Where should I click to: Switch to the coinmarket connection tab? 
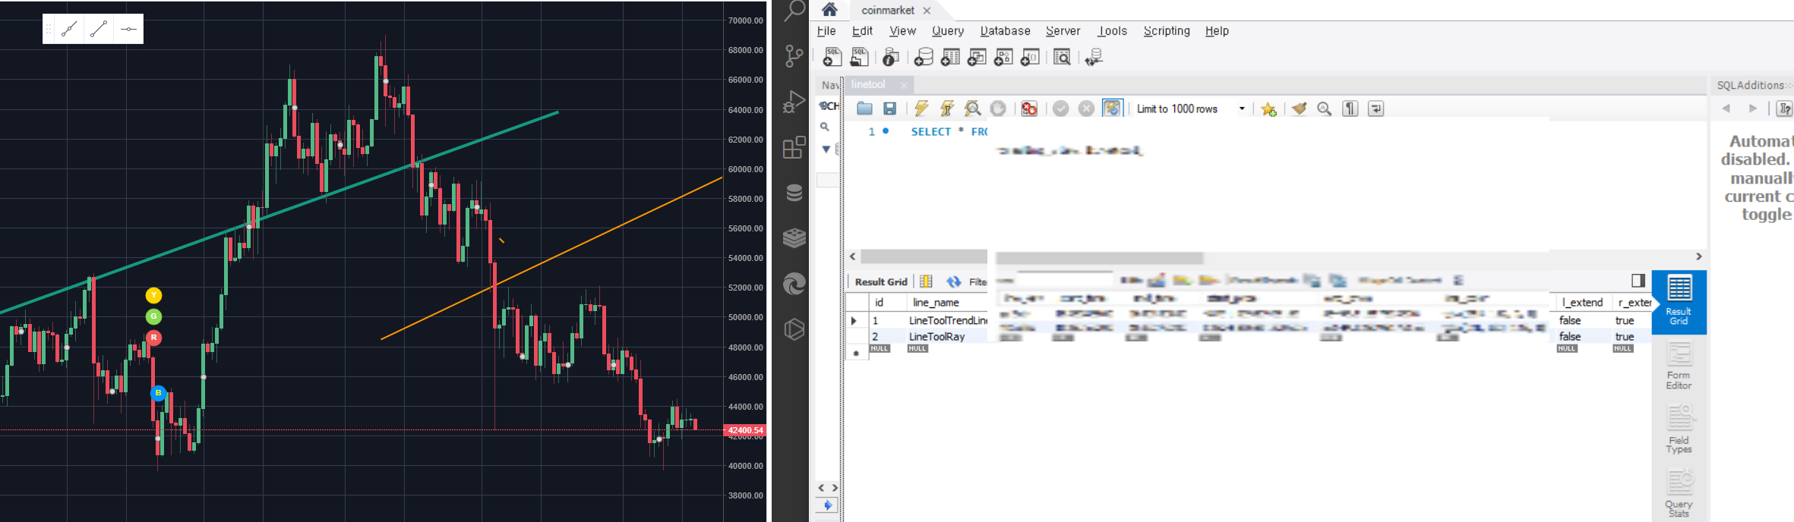click(x=887, y=10)
